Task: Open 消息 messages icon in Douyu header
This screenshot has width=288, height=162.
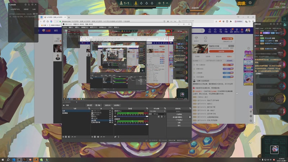Action: point(231,31)
